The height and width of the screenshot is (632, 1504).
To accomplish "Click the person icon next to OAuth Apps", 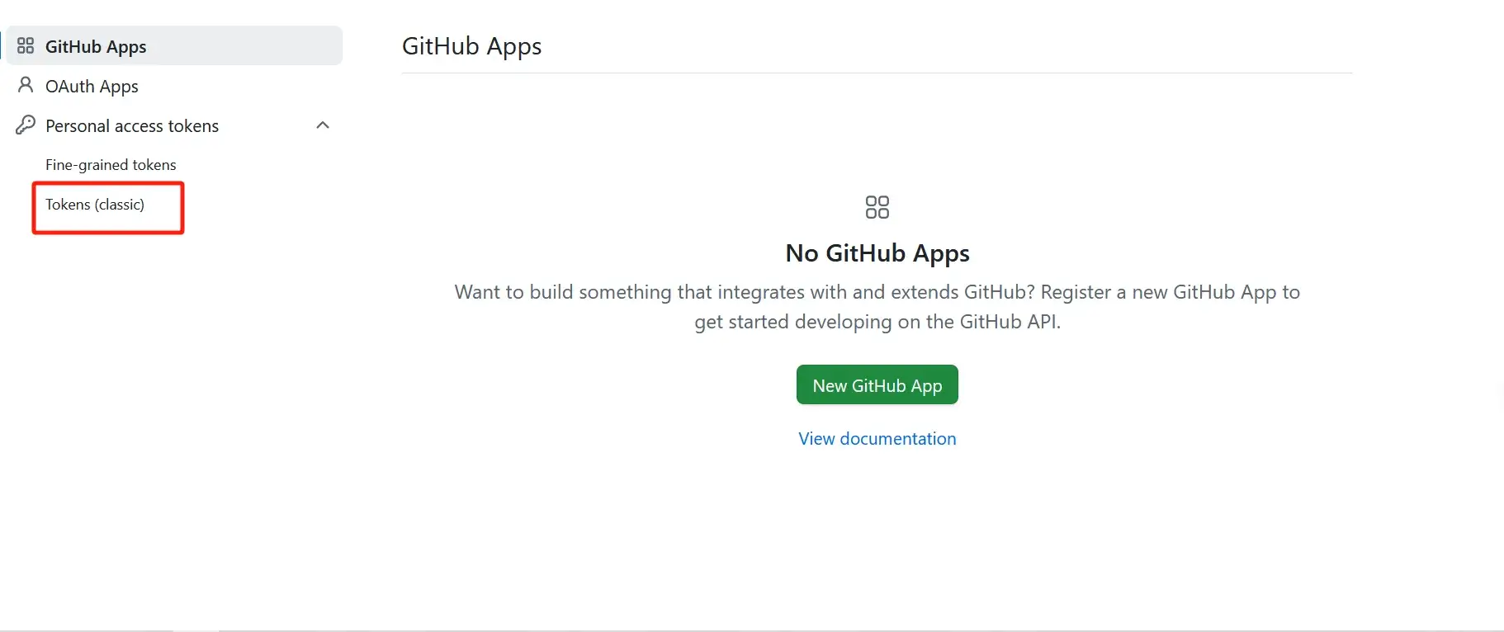I will coord(26,85).
